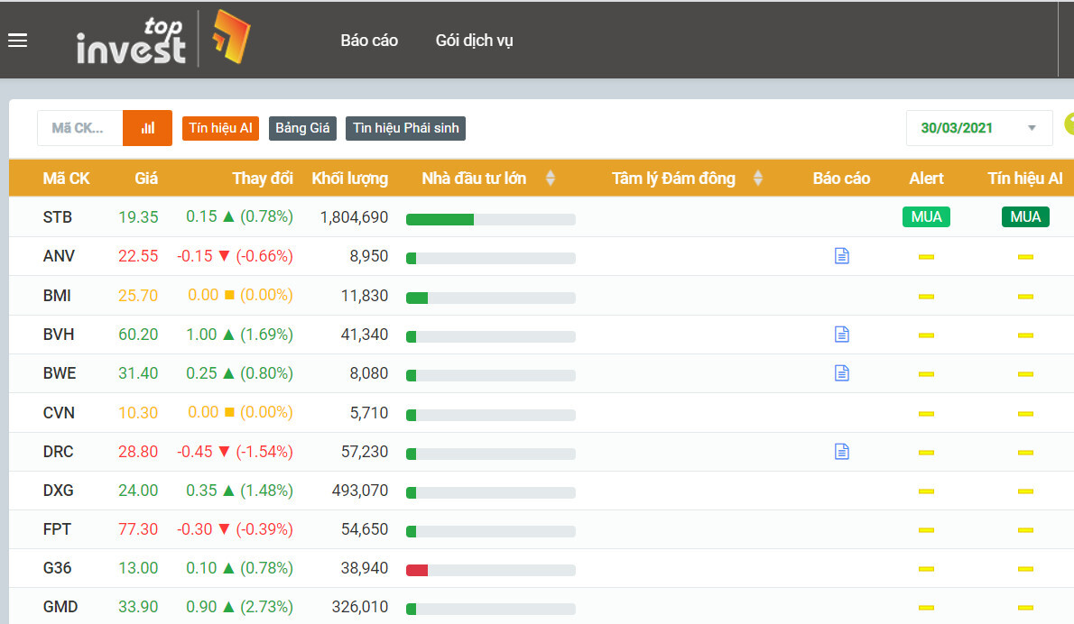Image resolution: width=1074 pixels, height=624 pixels.
Task: Click the Top Invest logo
Action: click(162, 41)
